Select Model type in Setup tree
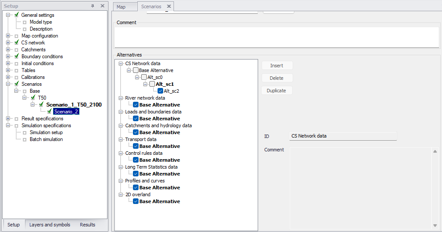This screenshot has width=442, height=232. point(41,22)
